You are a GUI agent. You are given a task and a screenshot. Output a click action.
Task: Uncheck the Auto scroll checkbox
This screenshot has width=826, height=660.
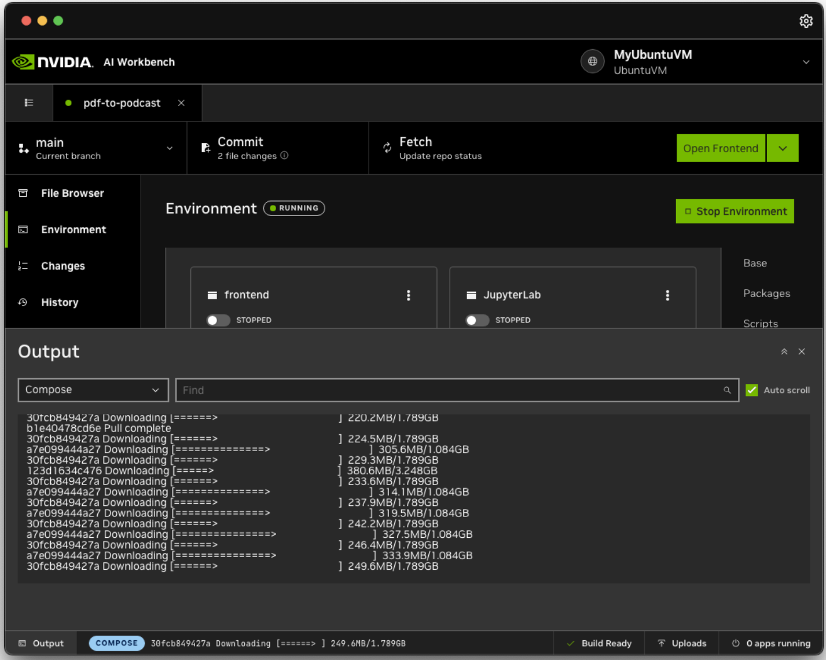(x=751, y=390)
